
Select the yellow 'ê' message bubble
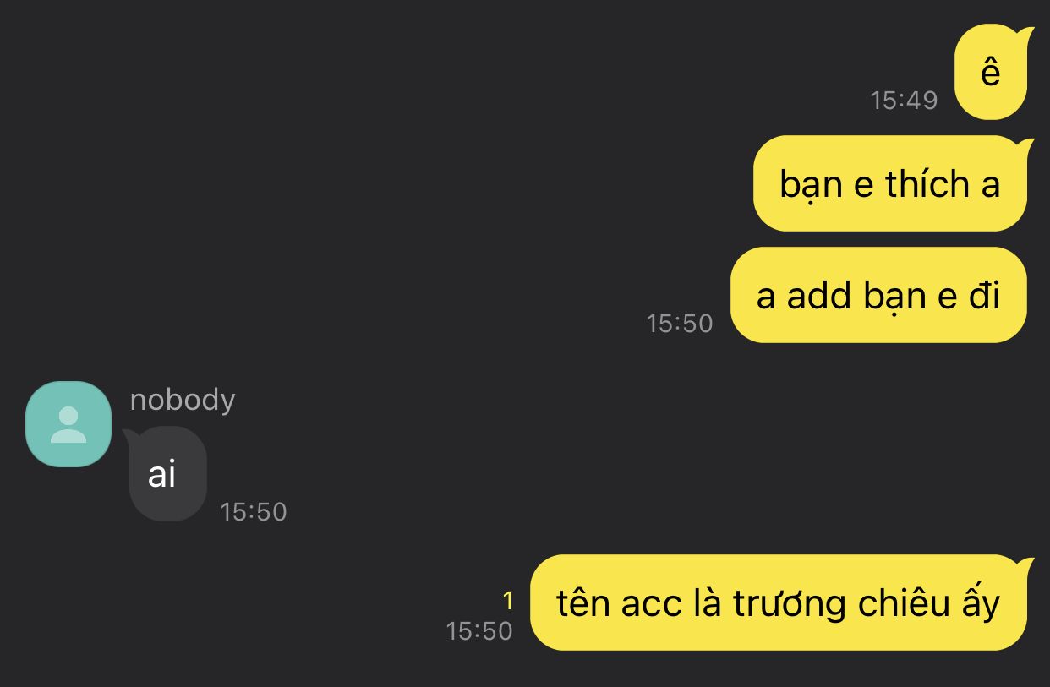(x=991, y=73)
